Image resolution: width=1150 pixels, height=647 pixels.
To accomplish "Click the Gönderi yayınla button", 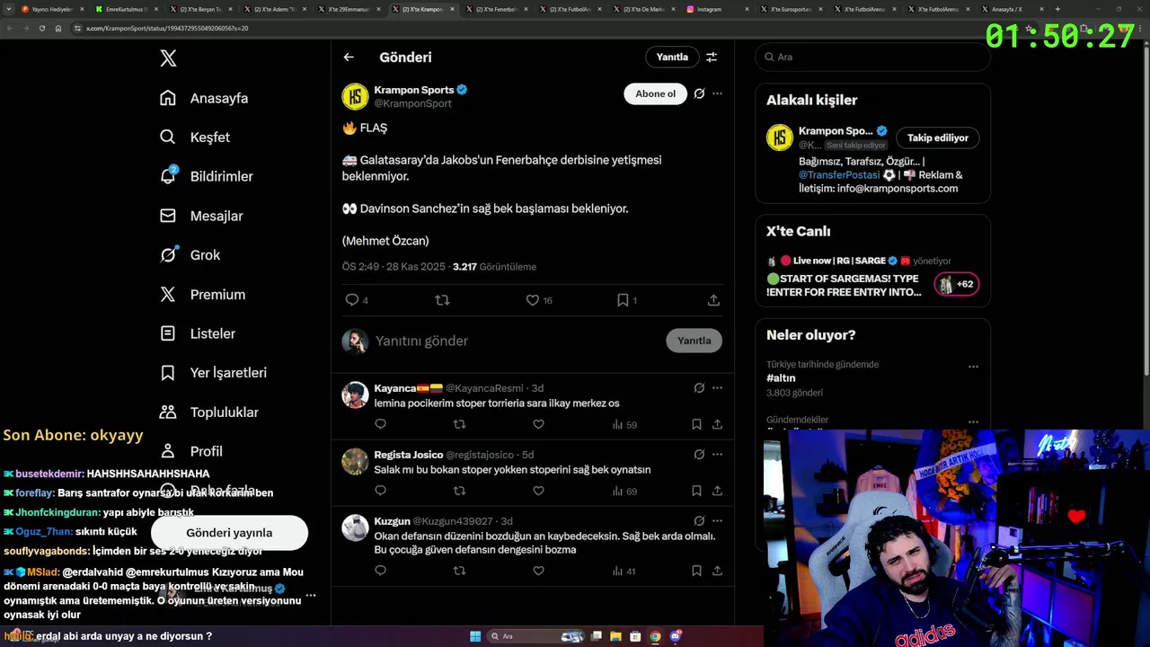I will 229,533.
